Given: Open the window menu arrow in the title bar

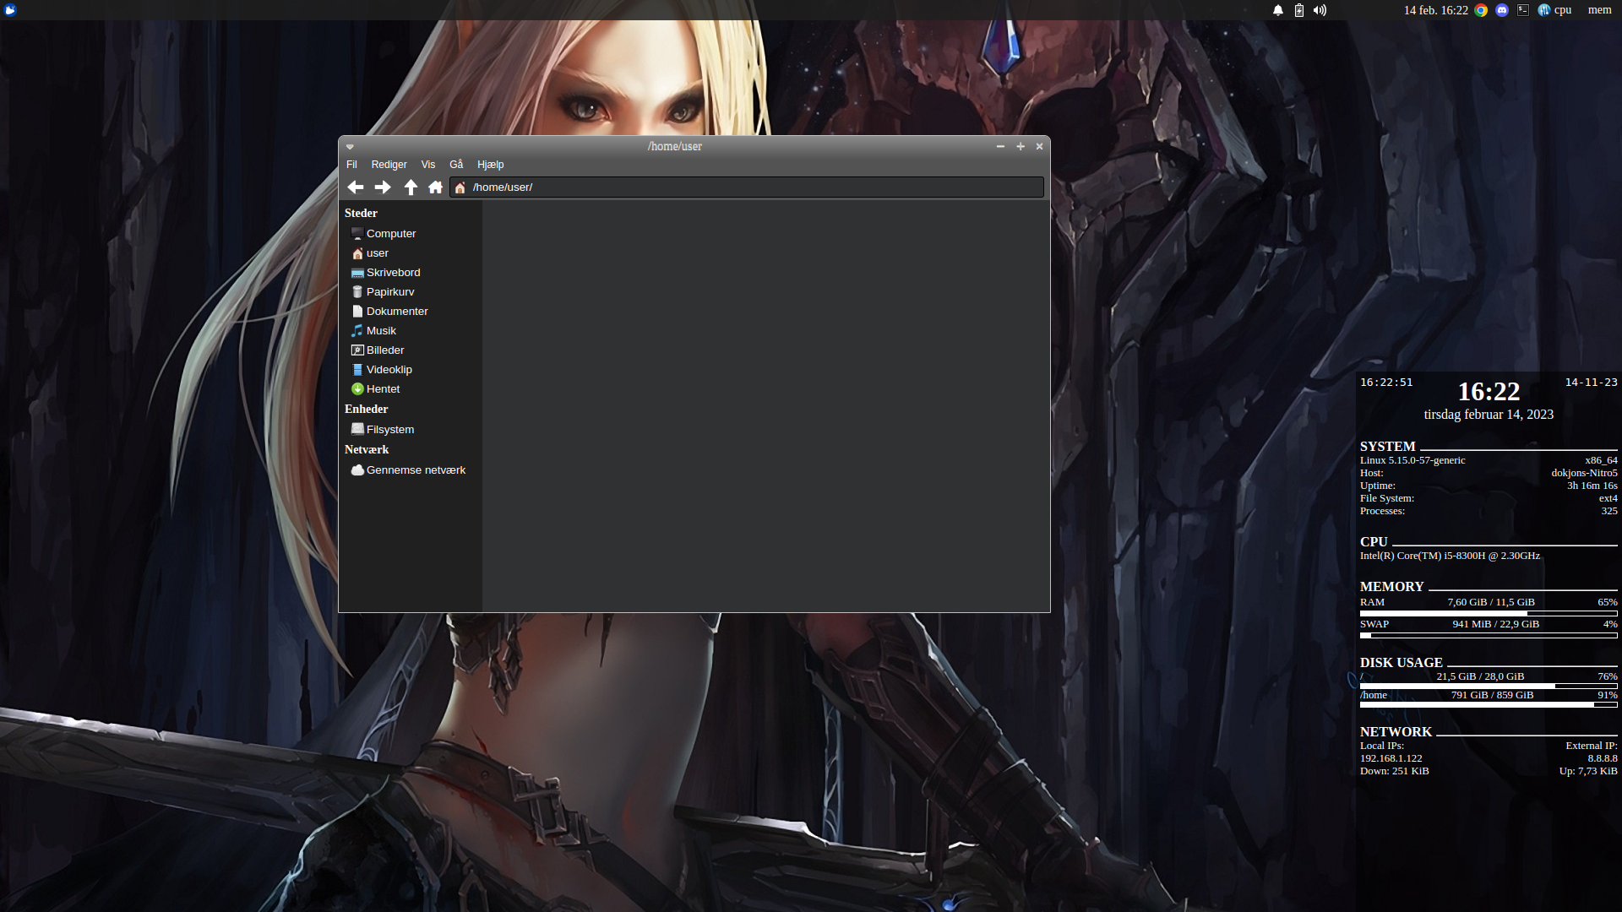Looking at the screenshot, I should pyautogui.click(x=350, y=147).
